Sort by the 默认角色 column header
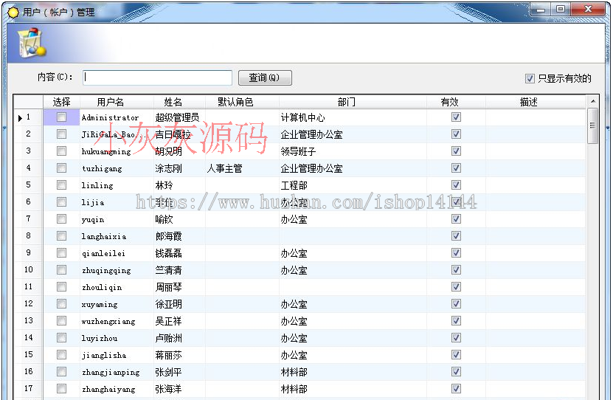The width and height of the screenshot is (613, 400). pos(242,102)
